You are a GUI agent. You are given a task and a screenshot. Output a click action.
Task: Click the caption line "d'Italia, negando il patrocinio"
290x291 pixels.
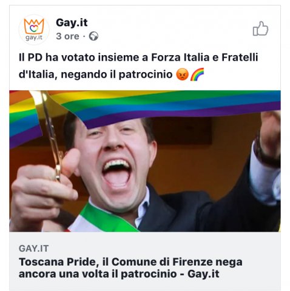(96, 75)
